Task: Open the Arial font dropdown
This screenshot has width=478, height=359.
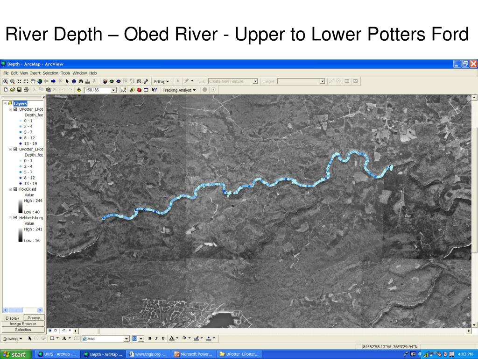Action: [127, 338]
